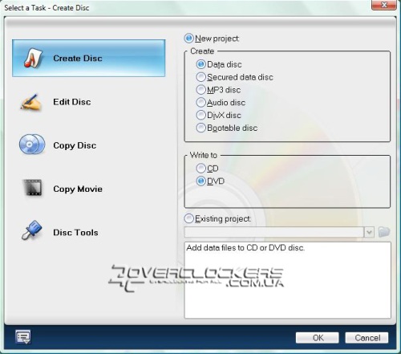Viewport: 401px width, 354px height.
Task: Browse for project using folder icon
Action: coord(384,232)
